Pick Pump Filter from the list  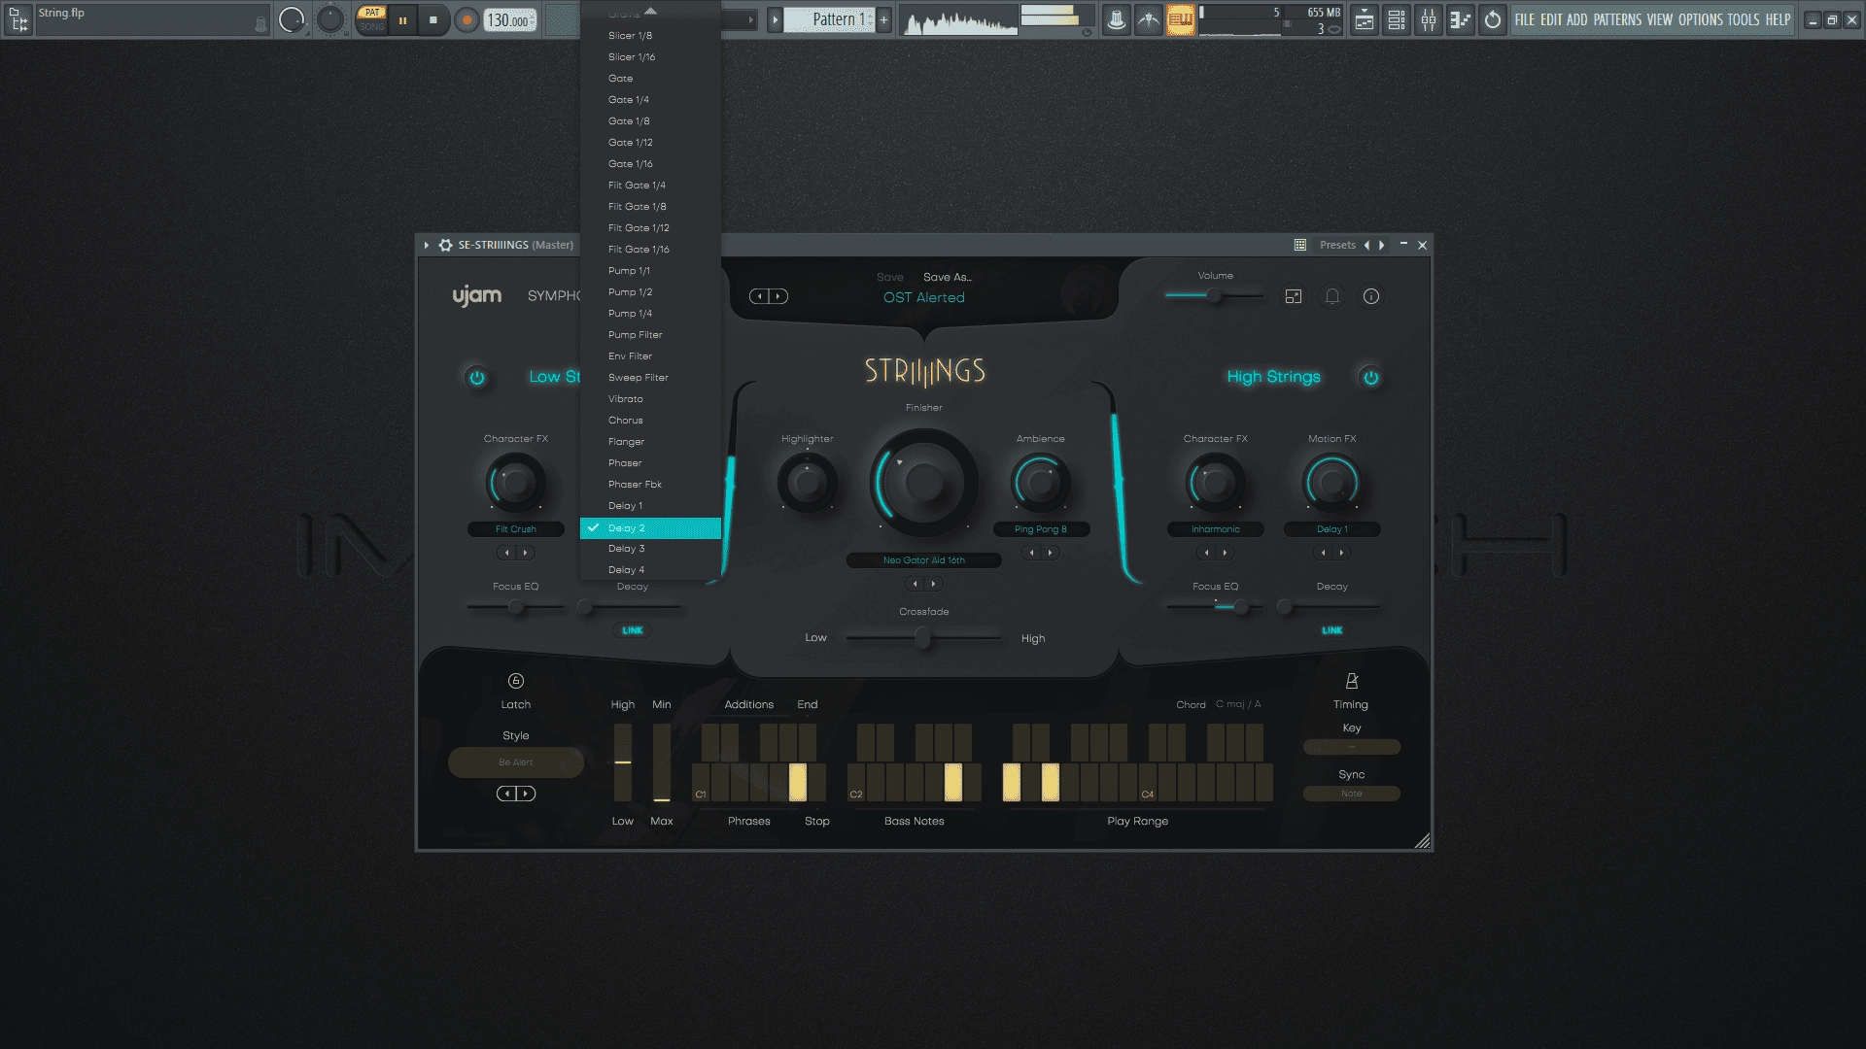pyautogui.click(x=650, y=335)
